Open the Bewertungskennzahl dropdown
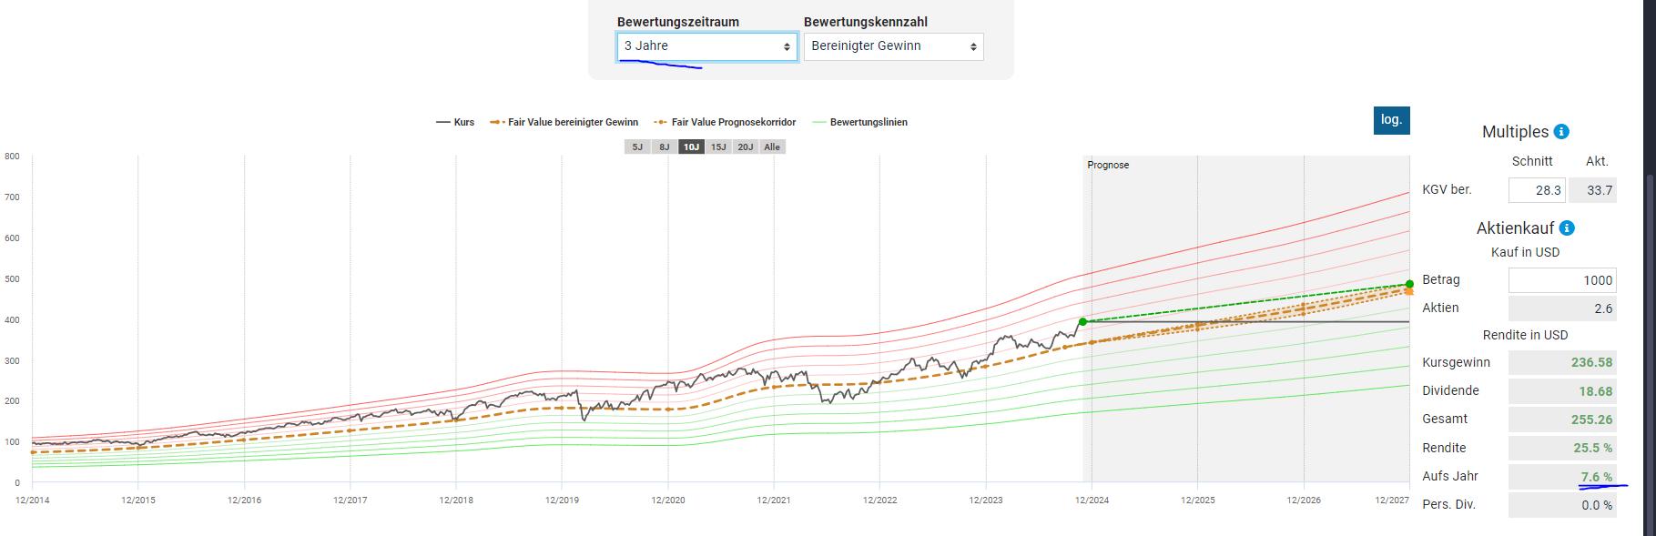Image resolution: width=1656 pixels, height=536 pixels. tap(893, 46)
